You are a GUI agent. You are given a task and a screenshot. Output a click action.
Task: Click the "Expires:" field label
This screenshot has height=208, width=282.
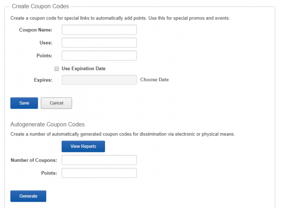(x=43, y=80)
